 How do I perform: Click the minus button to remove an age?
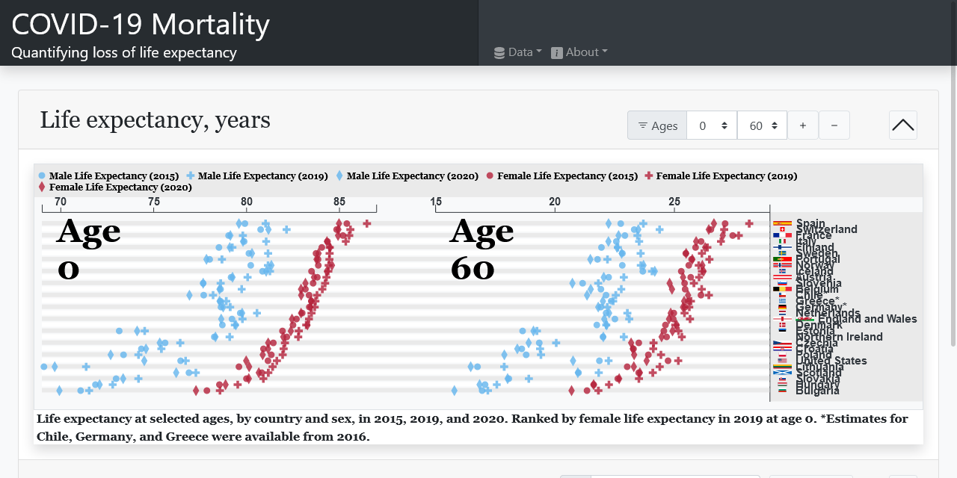tap(834, 125)
